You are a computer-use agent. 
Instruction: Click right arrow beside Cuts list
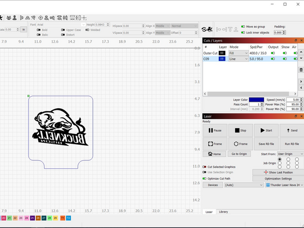coord(301,82)
